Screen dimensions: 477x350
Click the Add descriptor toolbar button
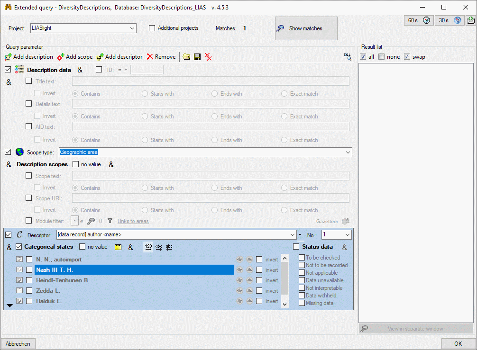[119, 57]
